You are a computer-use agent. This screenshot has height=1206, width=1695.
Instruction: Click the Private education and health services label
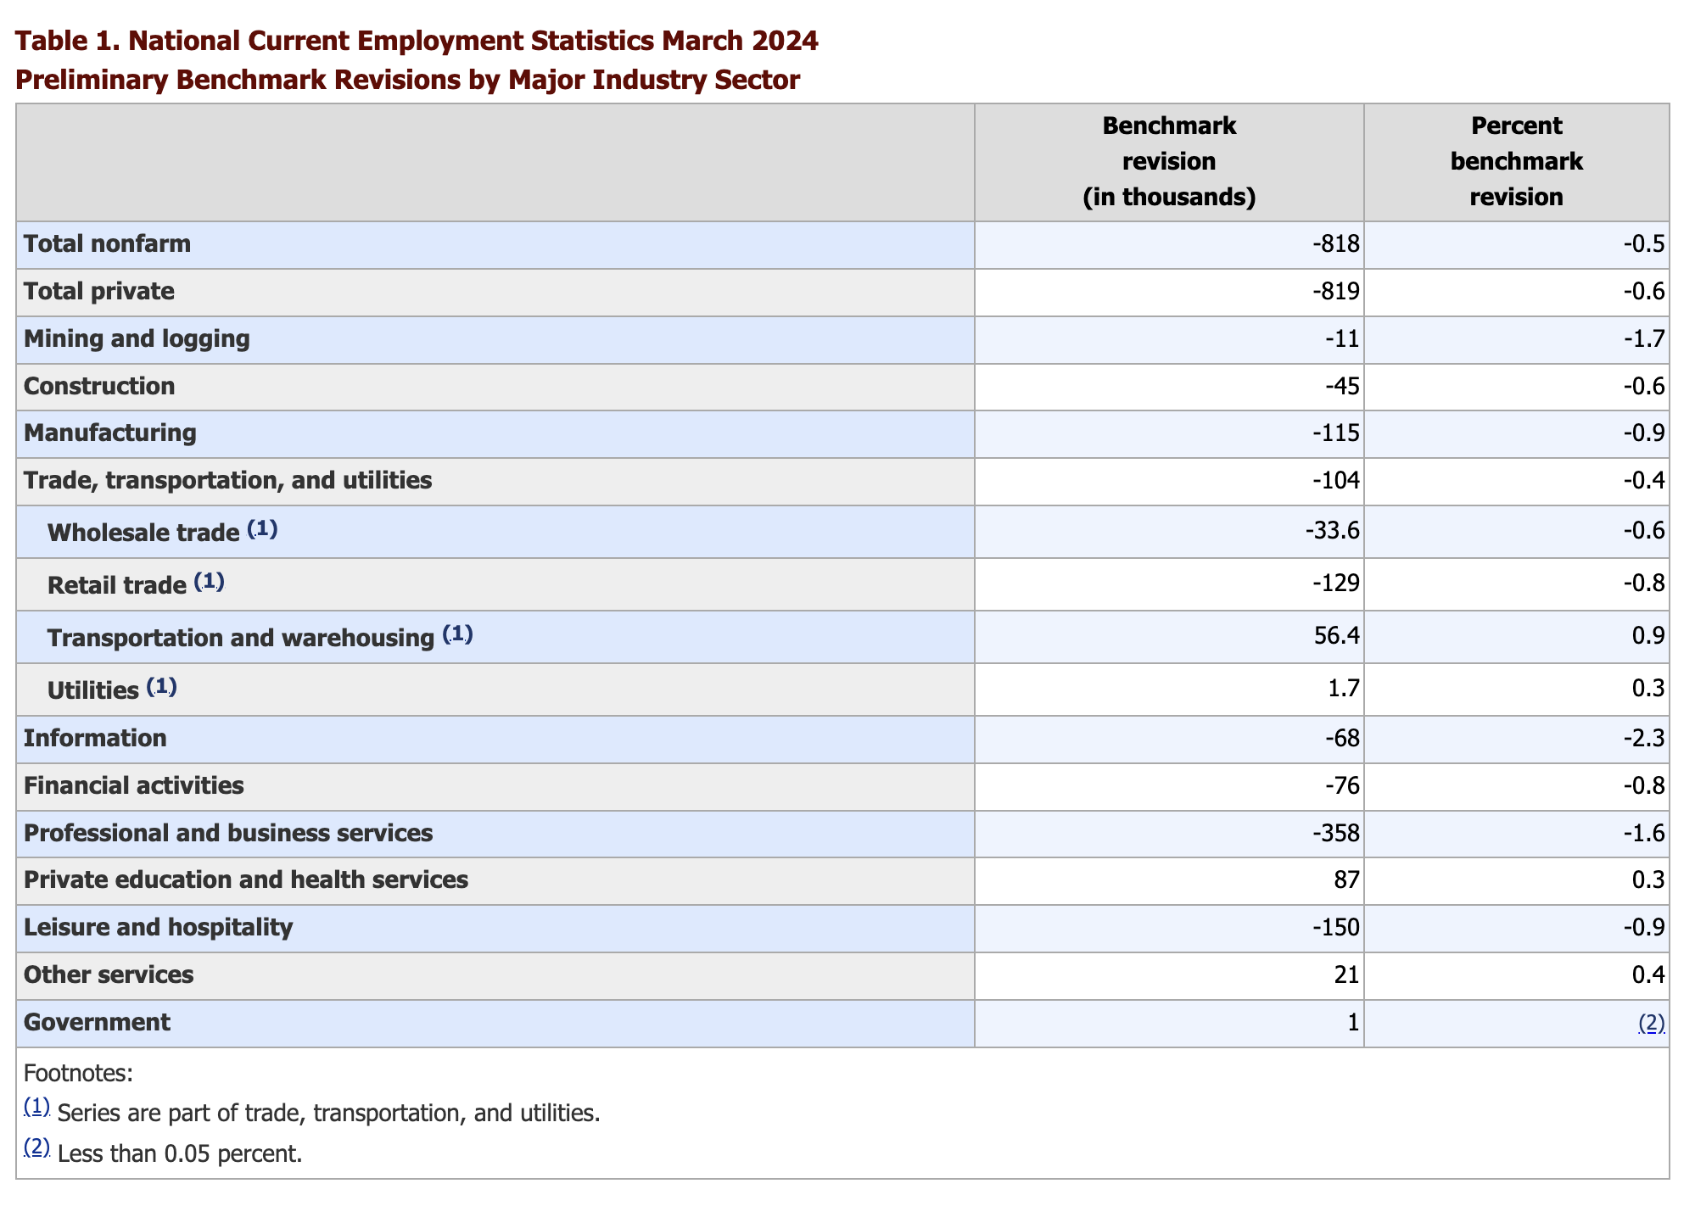(245, 879)
